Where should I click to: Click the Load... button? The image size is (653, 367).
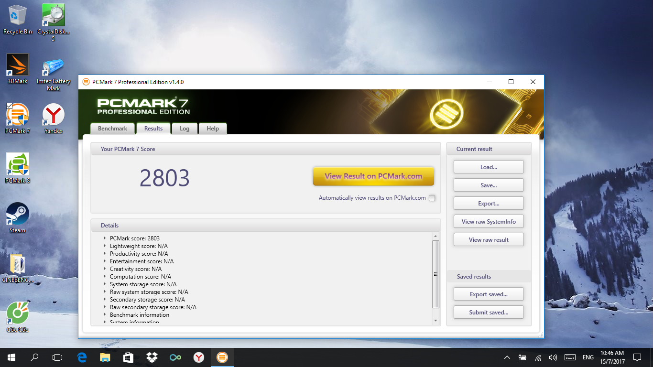[489, 167]
